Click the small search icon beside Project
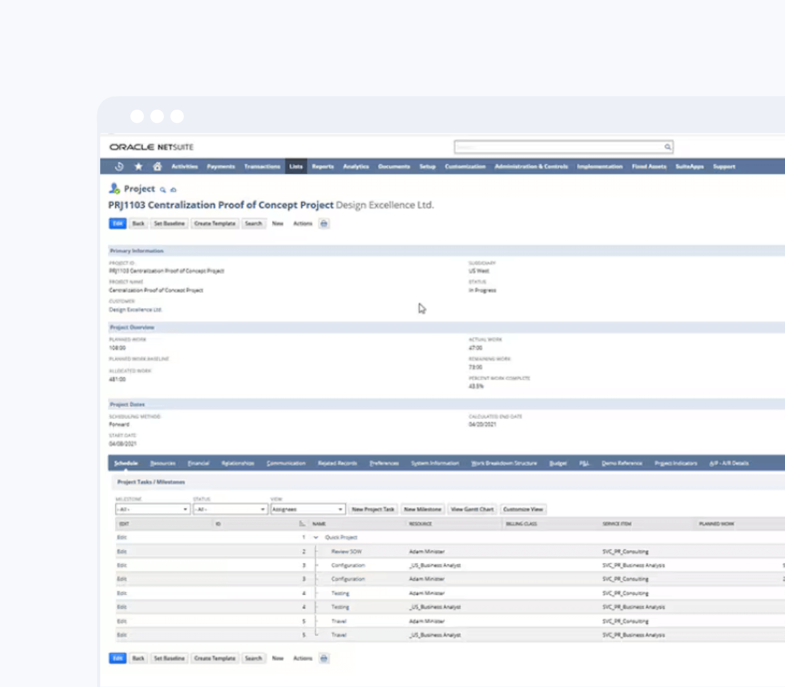785x687 pixels. (162, 189)
